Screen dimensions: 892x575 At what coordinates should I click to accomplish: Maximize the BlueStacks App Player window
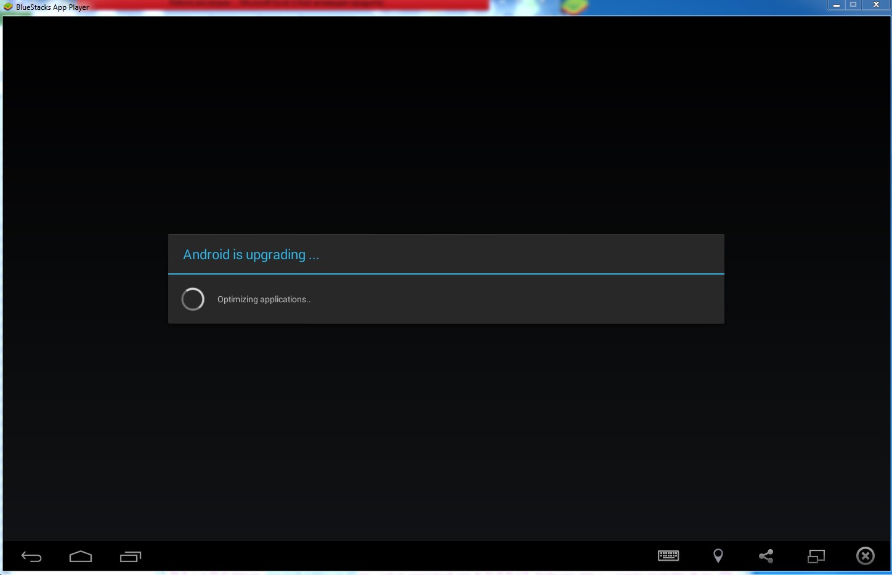[853, 6]
